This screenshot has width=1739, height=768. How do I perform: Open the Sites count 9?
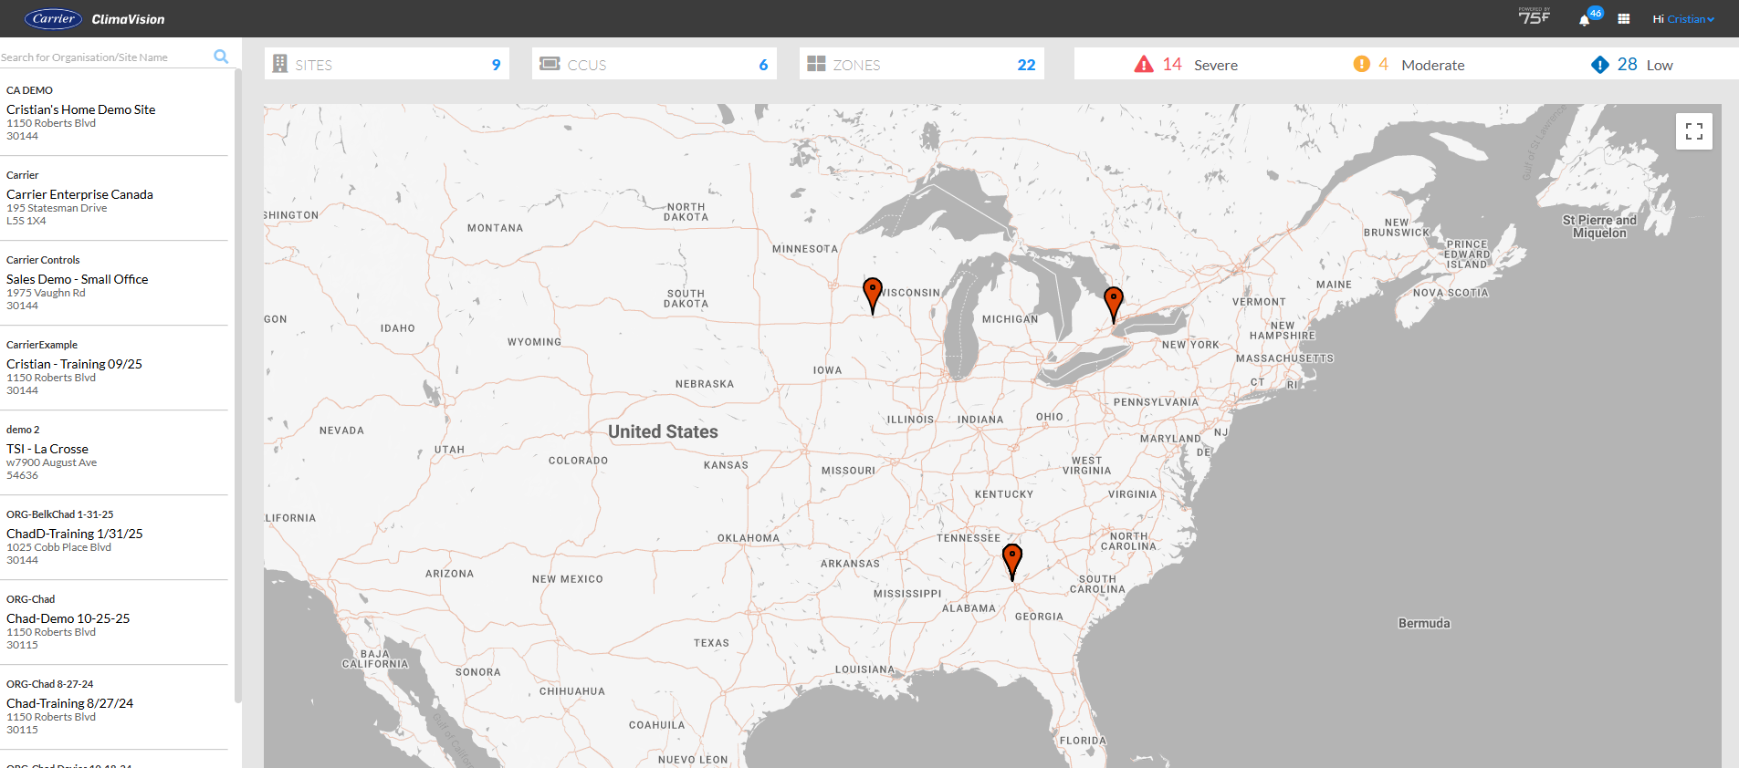click(496, 65)
